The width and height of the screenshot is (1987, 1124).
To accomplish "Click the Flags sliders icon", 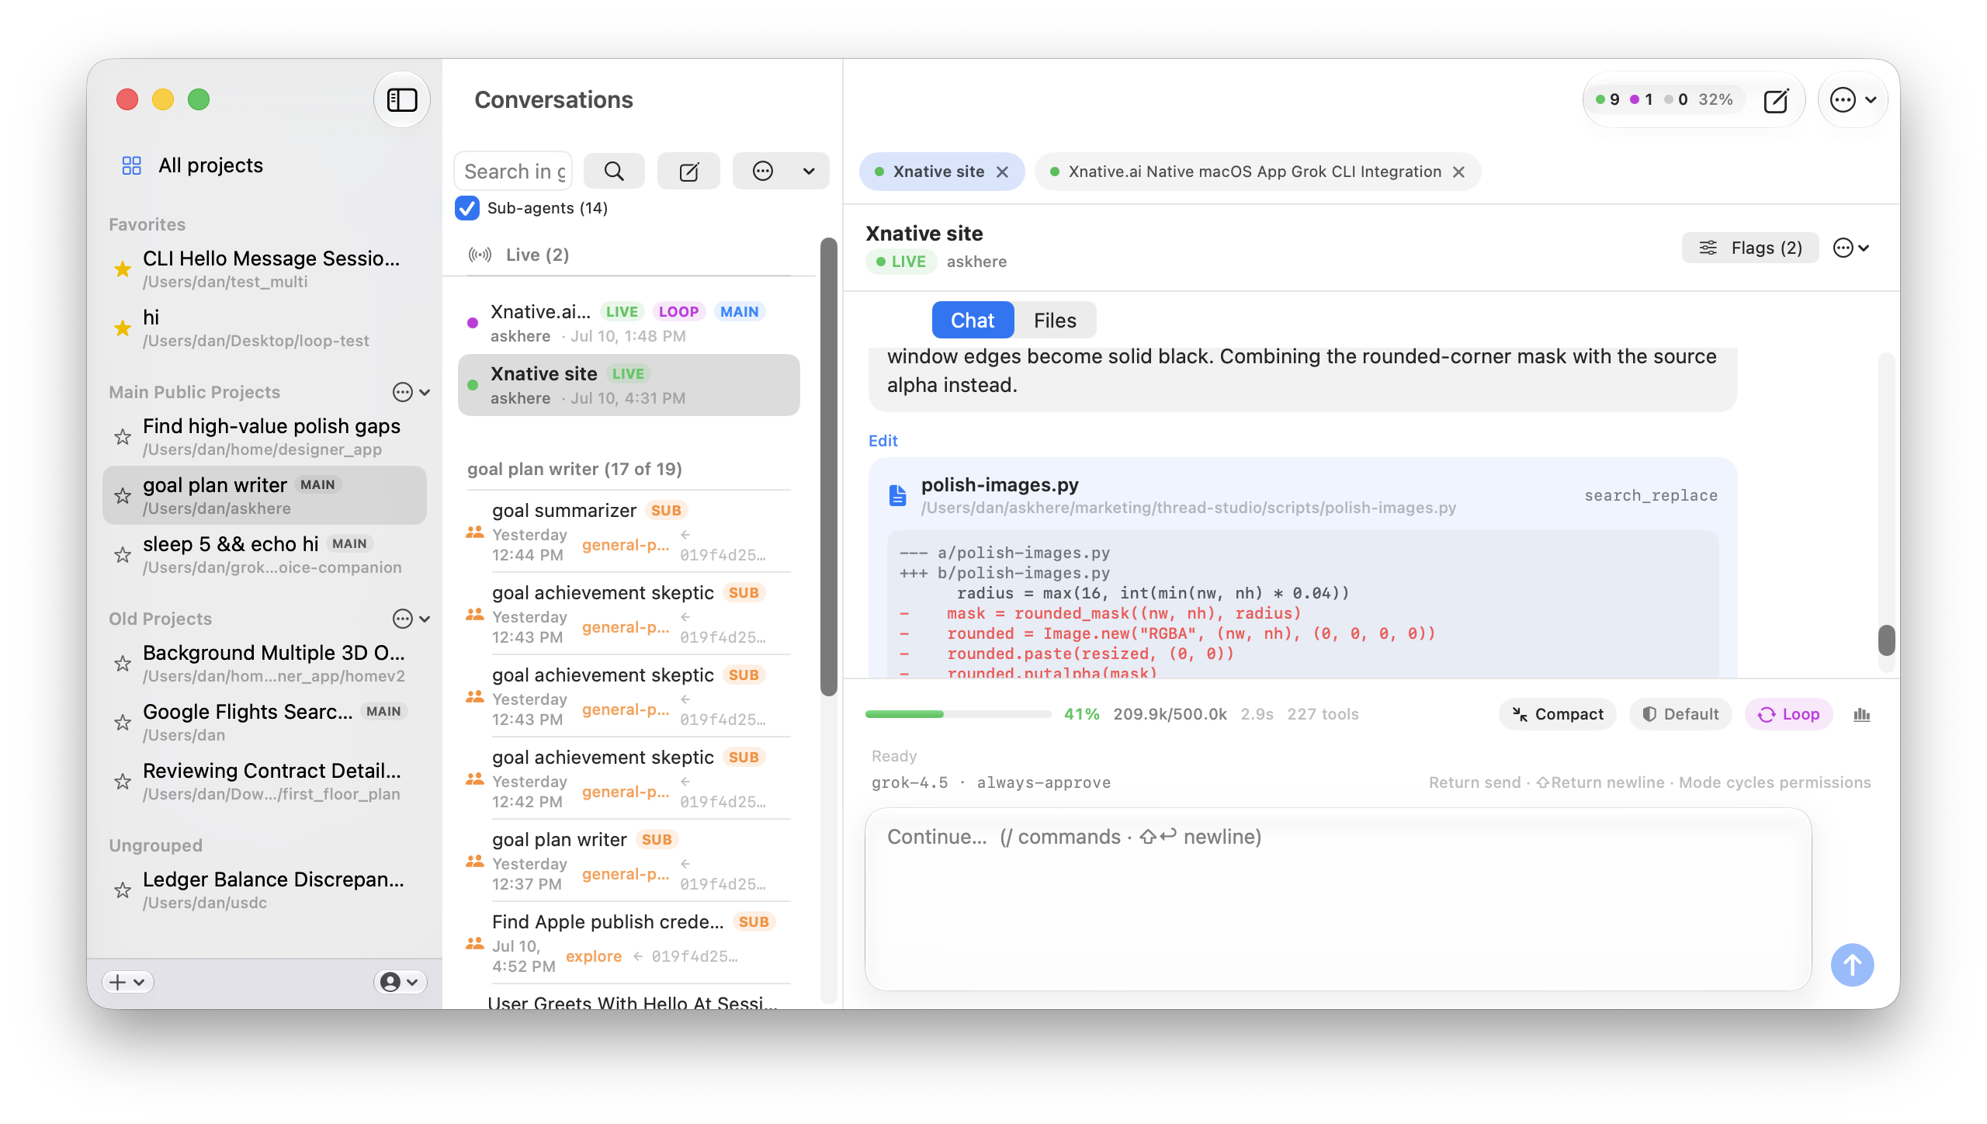I will 1708,248.
